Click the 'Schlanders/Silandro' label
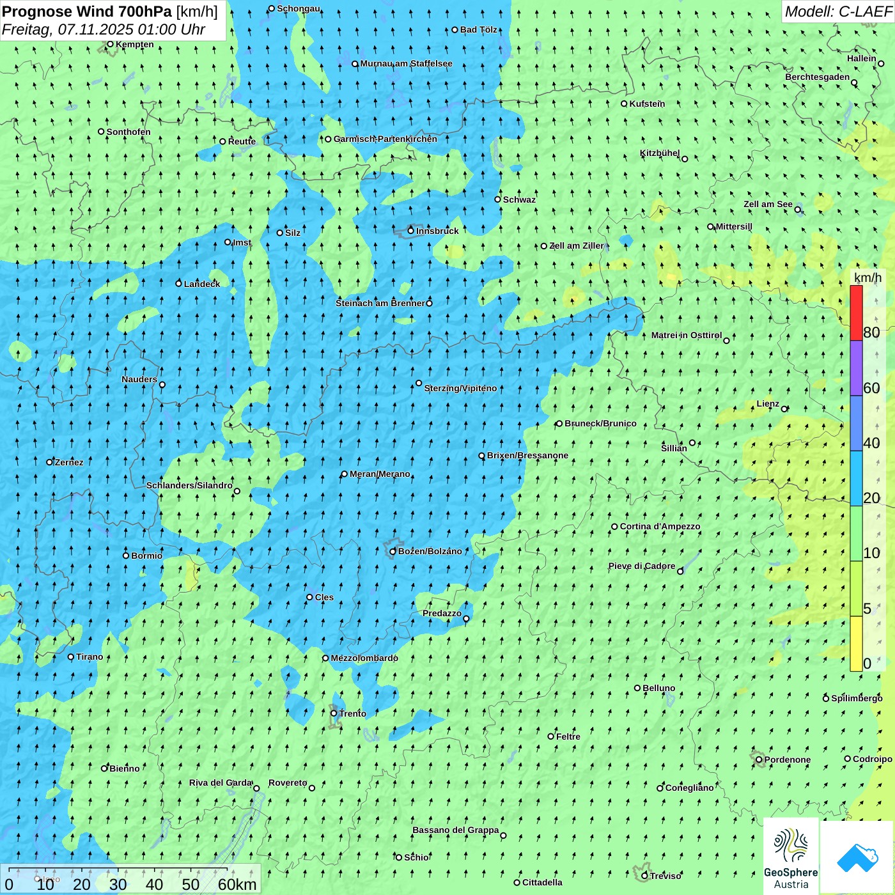Viewport: 895px width, 895px height. (189, 485)
